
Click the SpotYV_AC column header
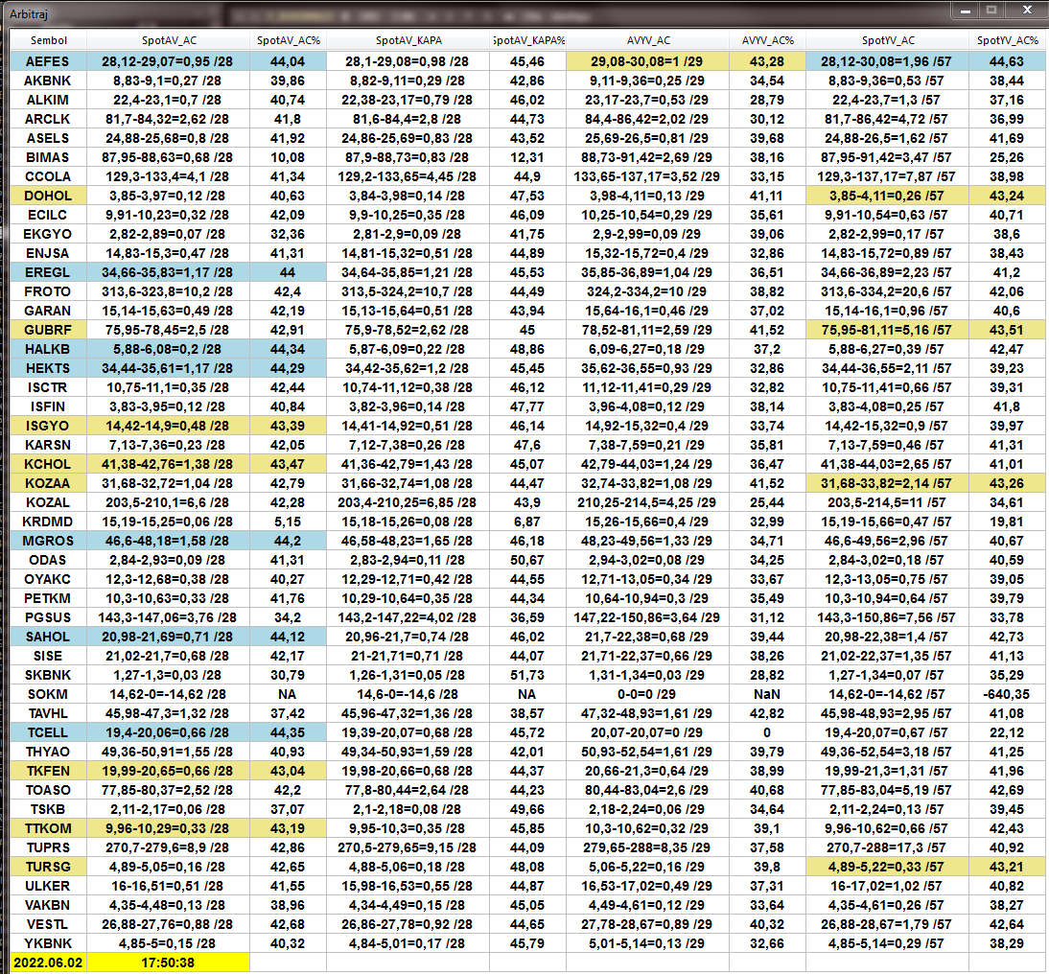tap(887, 40)
